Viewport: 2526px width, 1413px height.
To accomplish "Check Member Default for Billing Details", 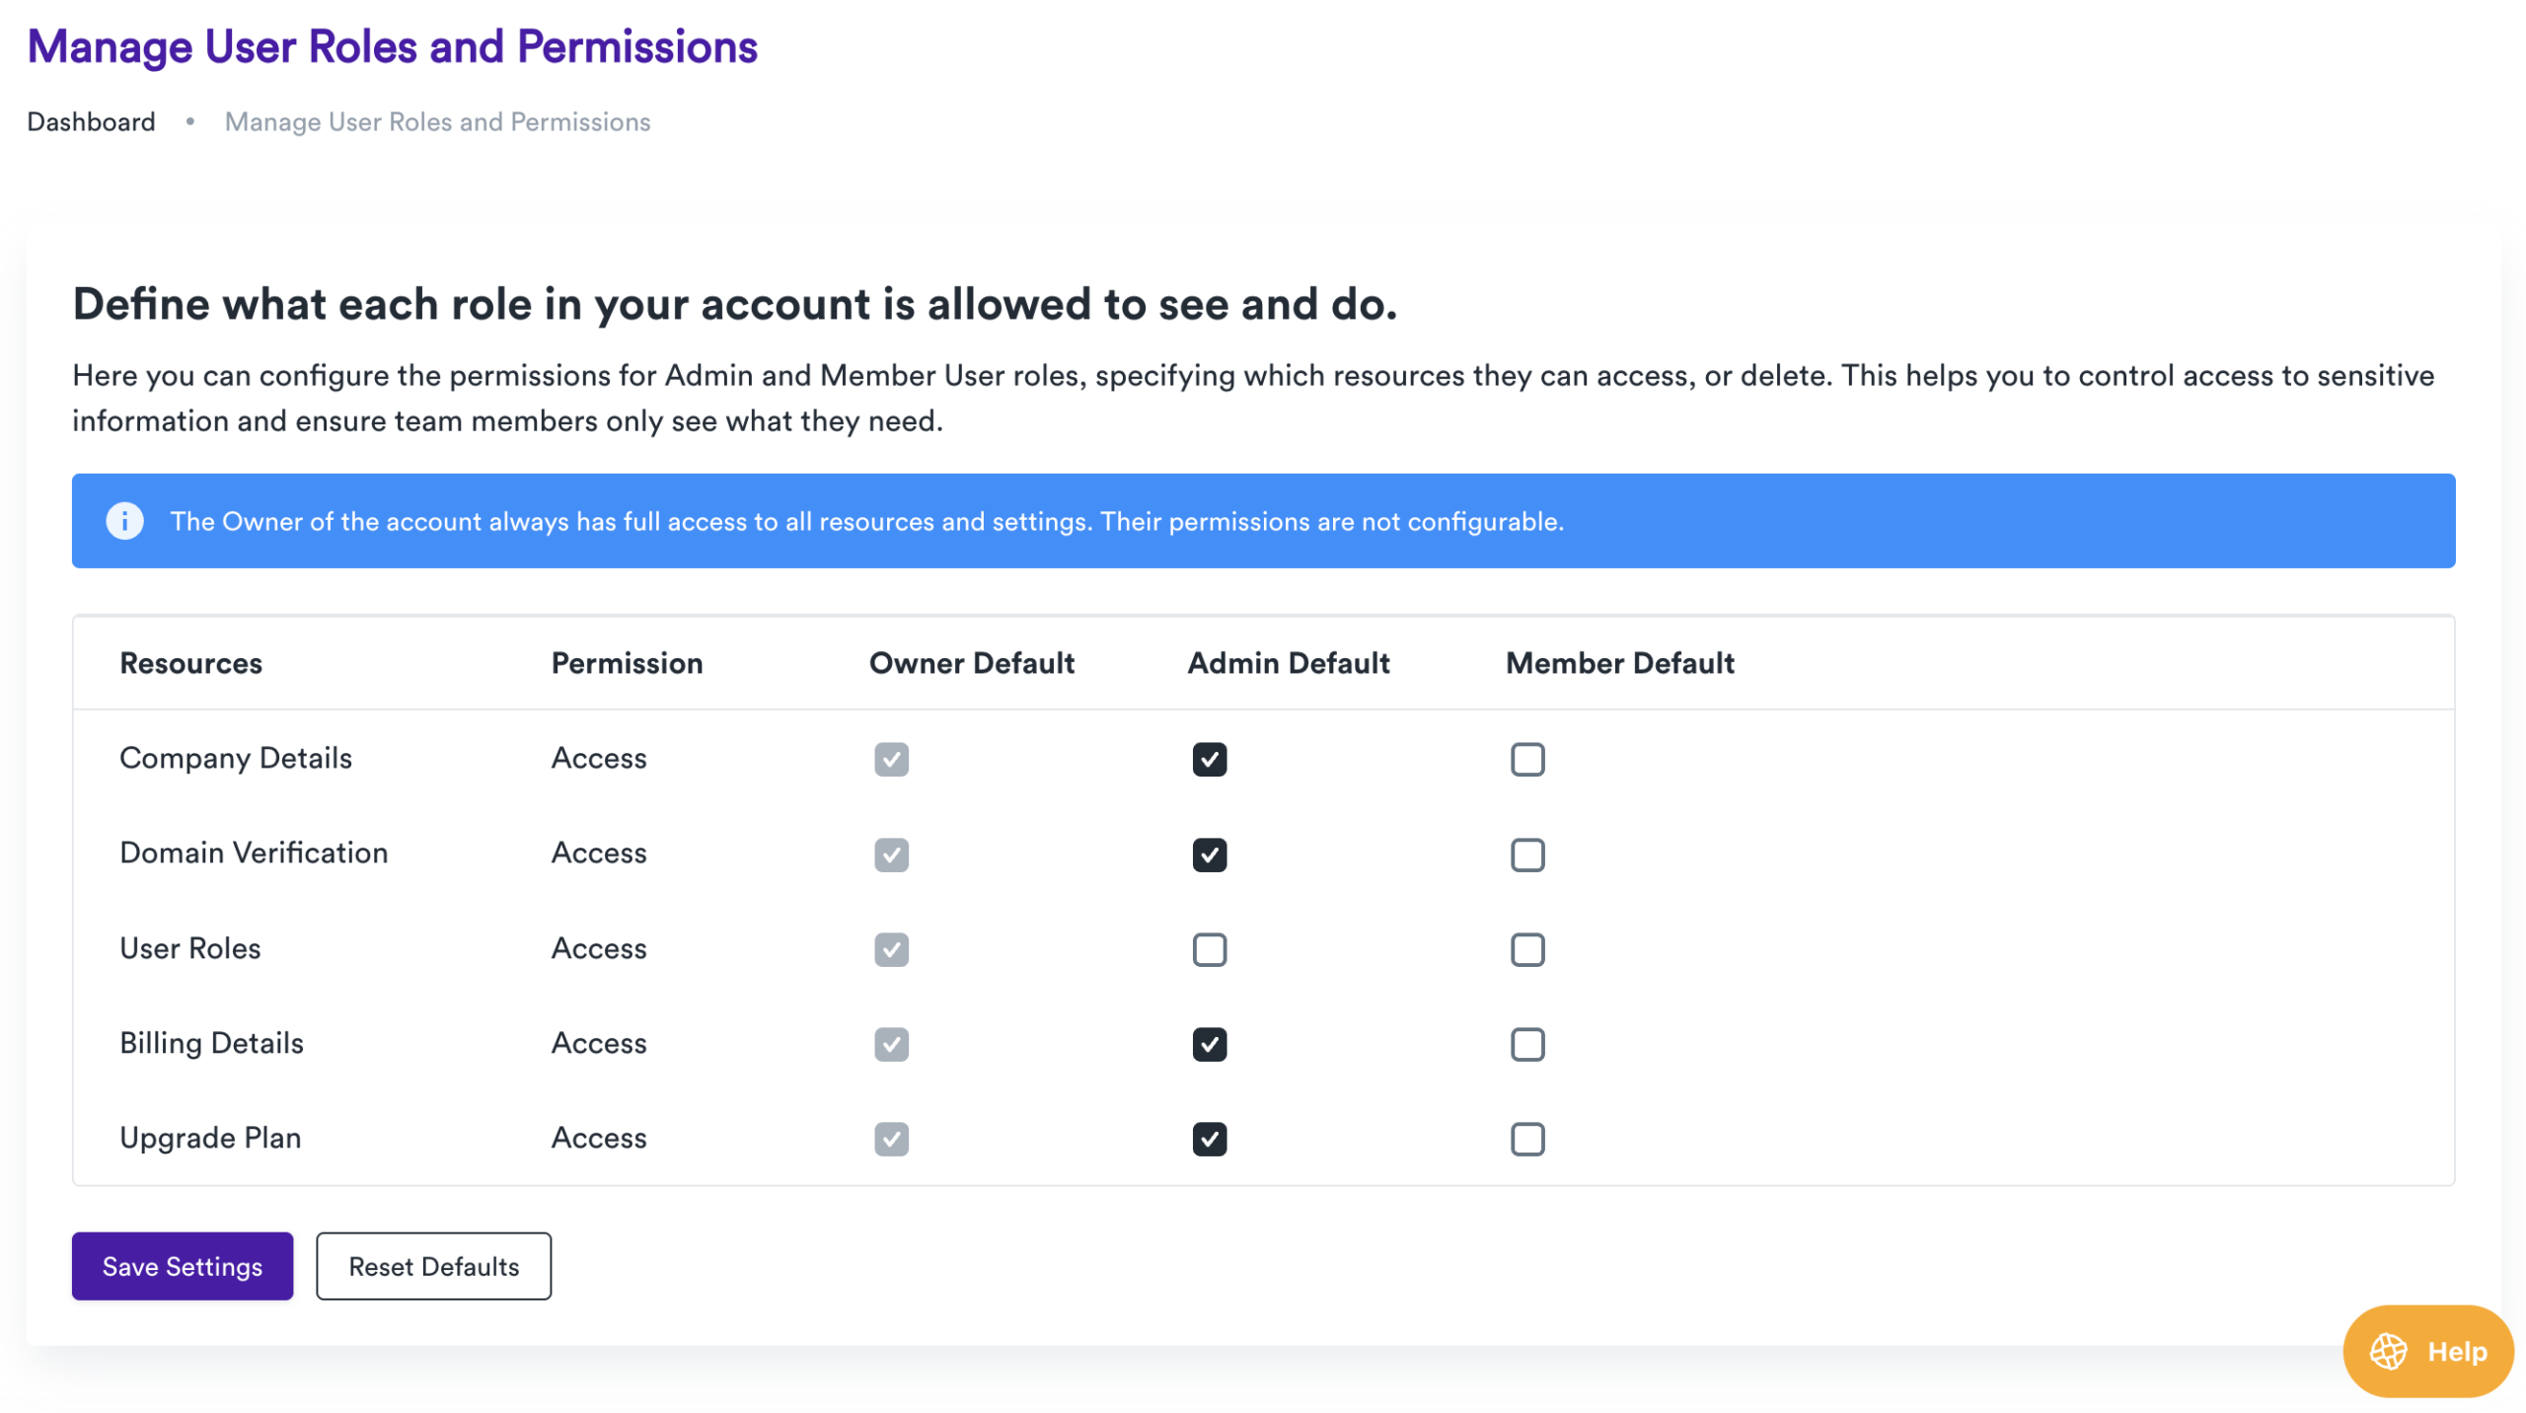I will coord(1526,1044).
